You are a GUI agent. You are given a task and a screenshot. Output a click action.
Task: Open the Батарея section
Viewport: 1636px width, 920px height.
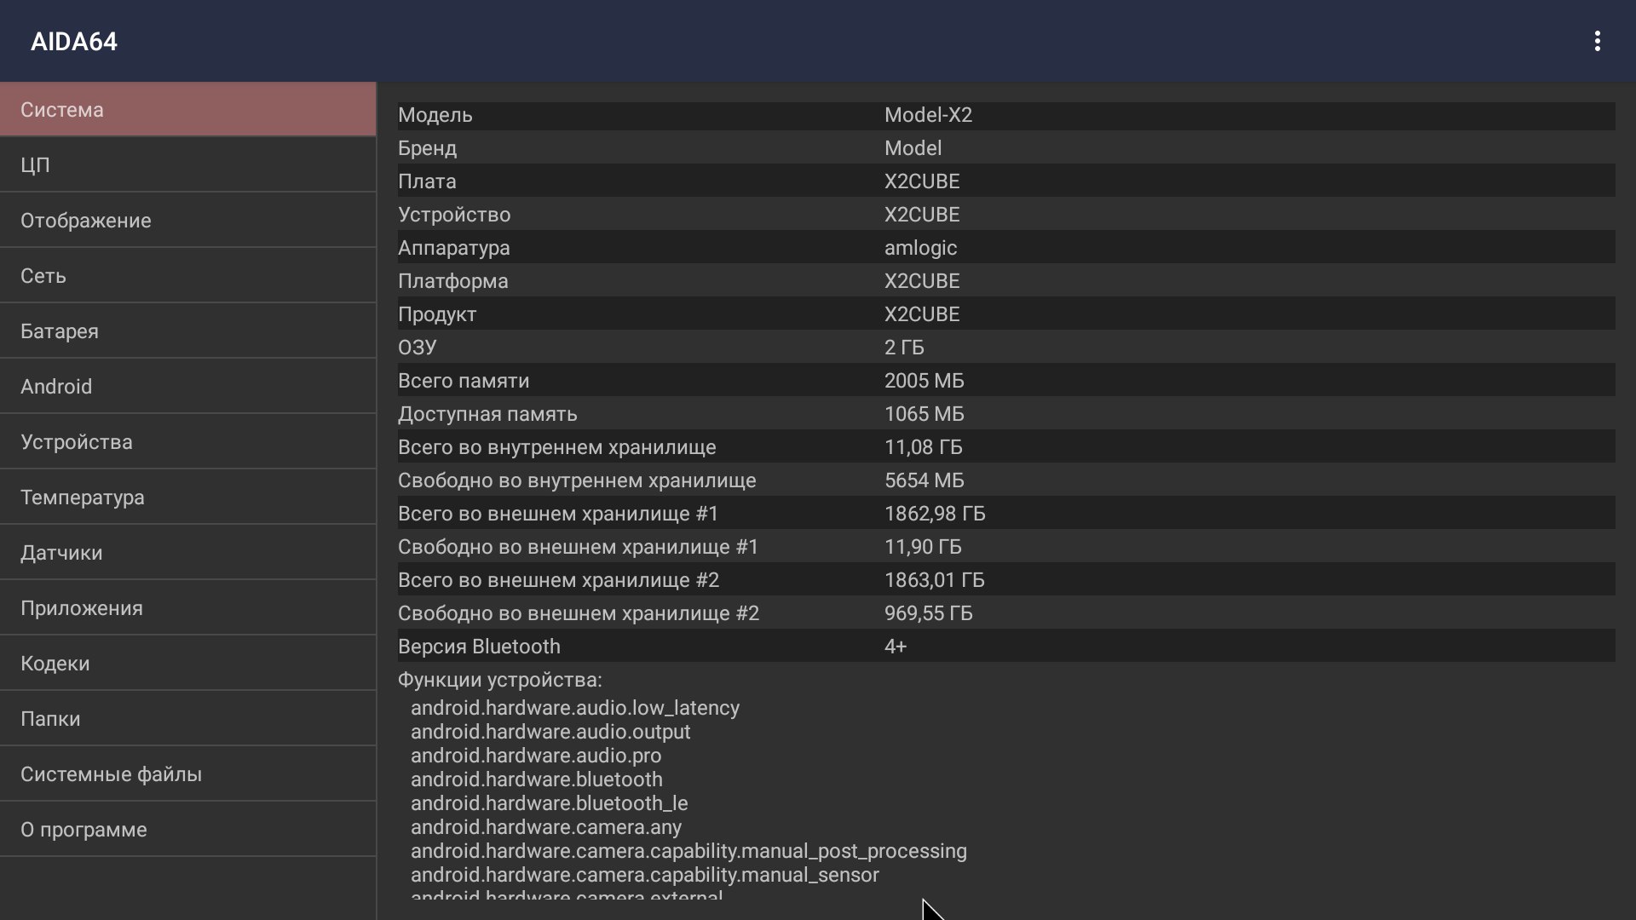[187, 331]
